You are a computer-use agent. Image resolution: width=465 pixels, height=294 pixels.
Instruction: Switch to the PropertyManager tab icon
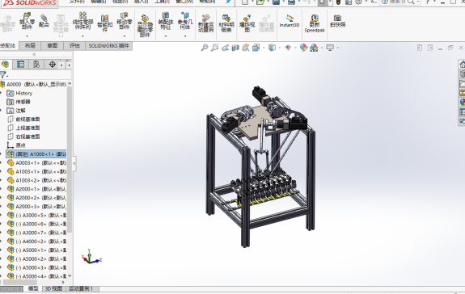[20, 65]
